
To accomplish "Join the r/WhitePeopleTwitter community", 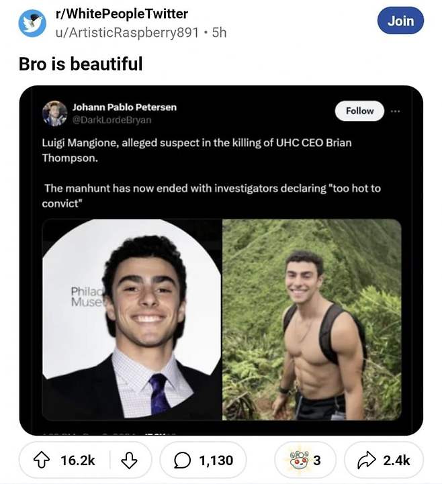I will pyautogui.click(x=400, y=21).
